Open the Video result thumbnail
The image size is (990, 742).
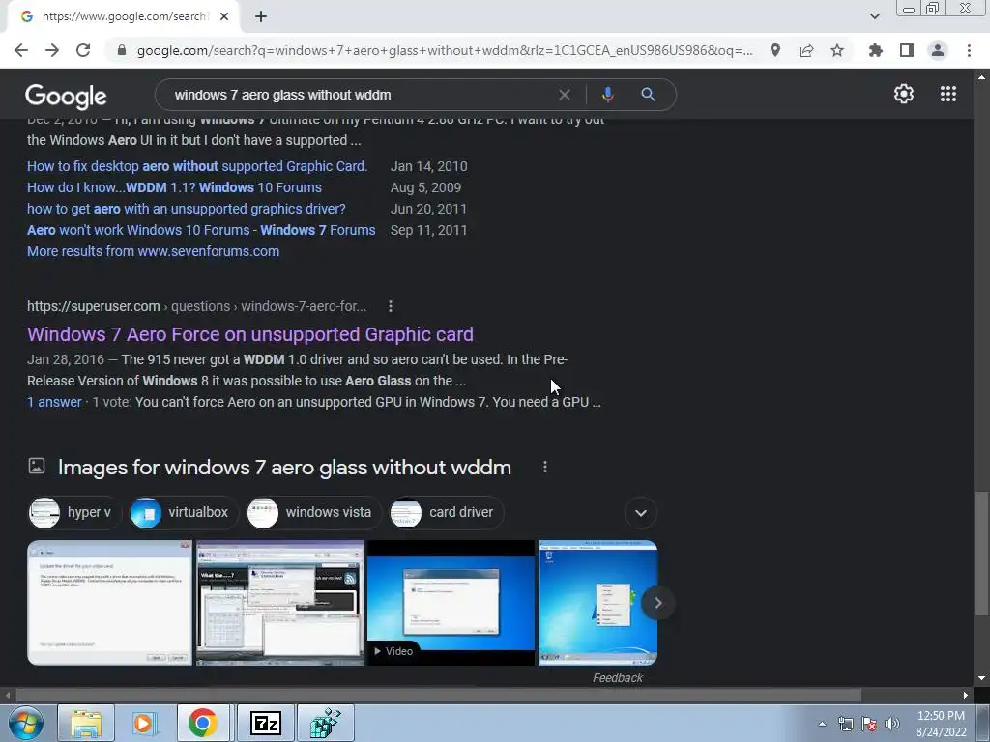(x=451, y=603)
